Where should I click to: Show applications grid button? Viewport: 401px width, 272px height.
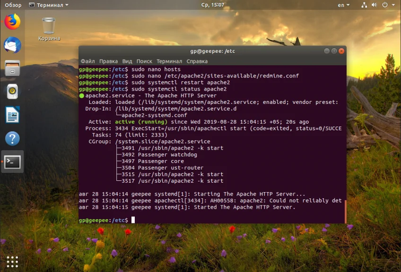(x=12, y=262)
